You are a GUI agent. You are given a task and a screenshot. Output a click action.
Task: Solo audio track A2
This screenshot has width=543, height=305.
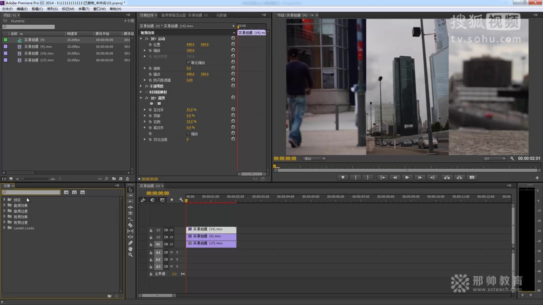(x=177, y=260)
